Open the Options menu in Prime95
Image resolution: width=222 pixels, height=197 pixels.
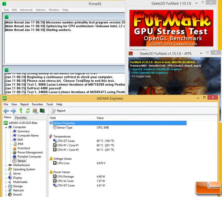pos(41,10)
